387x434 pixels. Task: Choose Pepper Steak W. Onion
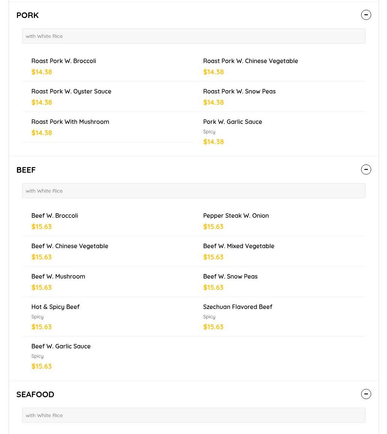(236, 216)
